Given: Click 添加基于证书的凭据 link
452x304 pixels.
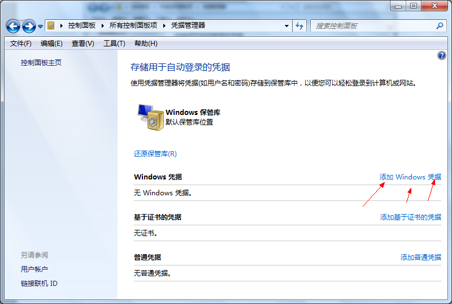Looking at the screenshot, I should [411, 217].
